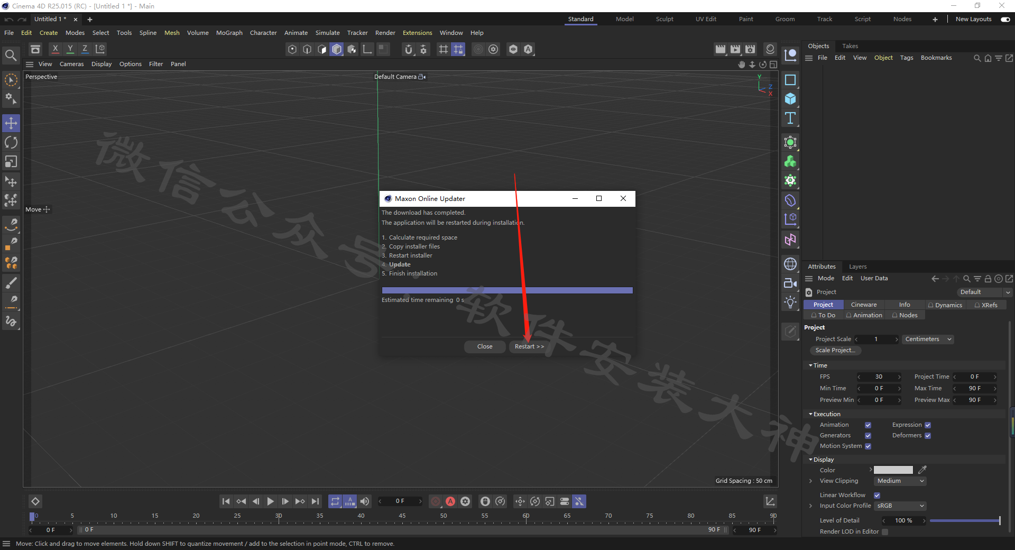Image resolution: width=1015 pixels, height=550 pixels.
Task: Jump to the end of the animation
Action: click(x=315, y=501)
